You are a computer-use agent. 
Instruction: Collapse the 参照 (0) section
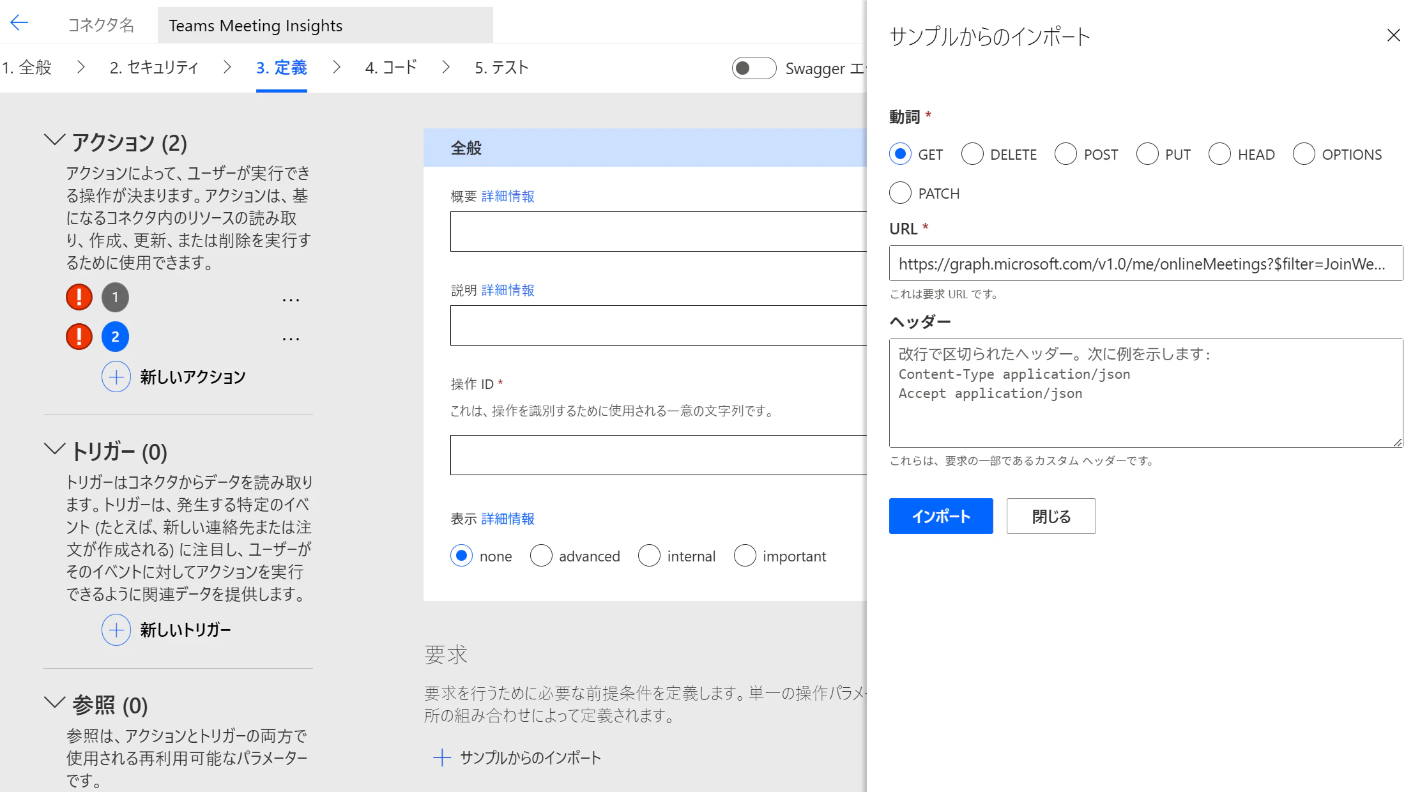click(54, 703)
